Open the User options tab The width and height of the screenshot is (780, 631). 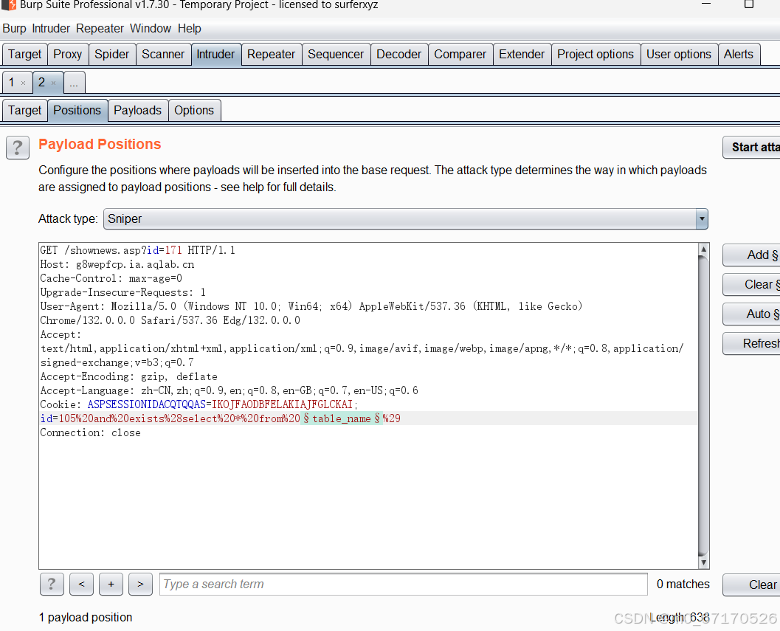(679, 54)
